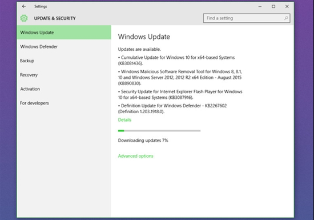Maximize the Settings window
Screen dimensions: 314x220
tap(273, 6)
